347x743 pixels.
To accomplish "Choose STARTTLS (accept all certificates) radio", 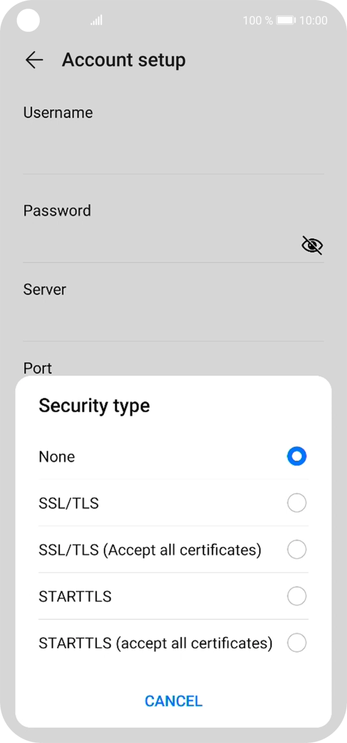I will click(296, 643).
